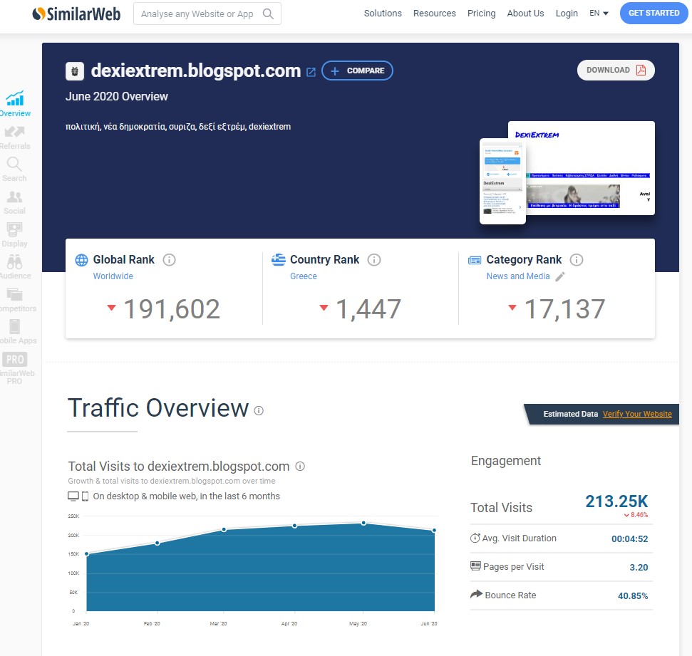The height and width of the screenshot is (656, 692).
Task: Open the Mobile Apps sidebar icon
Action: pyautogui.click(x=14, y=326)
